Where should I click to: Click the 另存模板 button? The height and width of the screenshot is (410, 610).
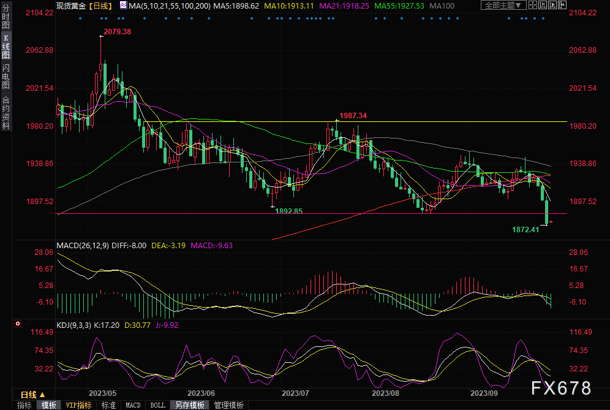(x=189, y=405)
